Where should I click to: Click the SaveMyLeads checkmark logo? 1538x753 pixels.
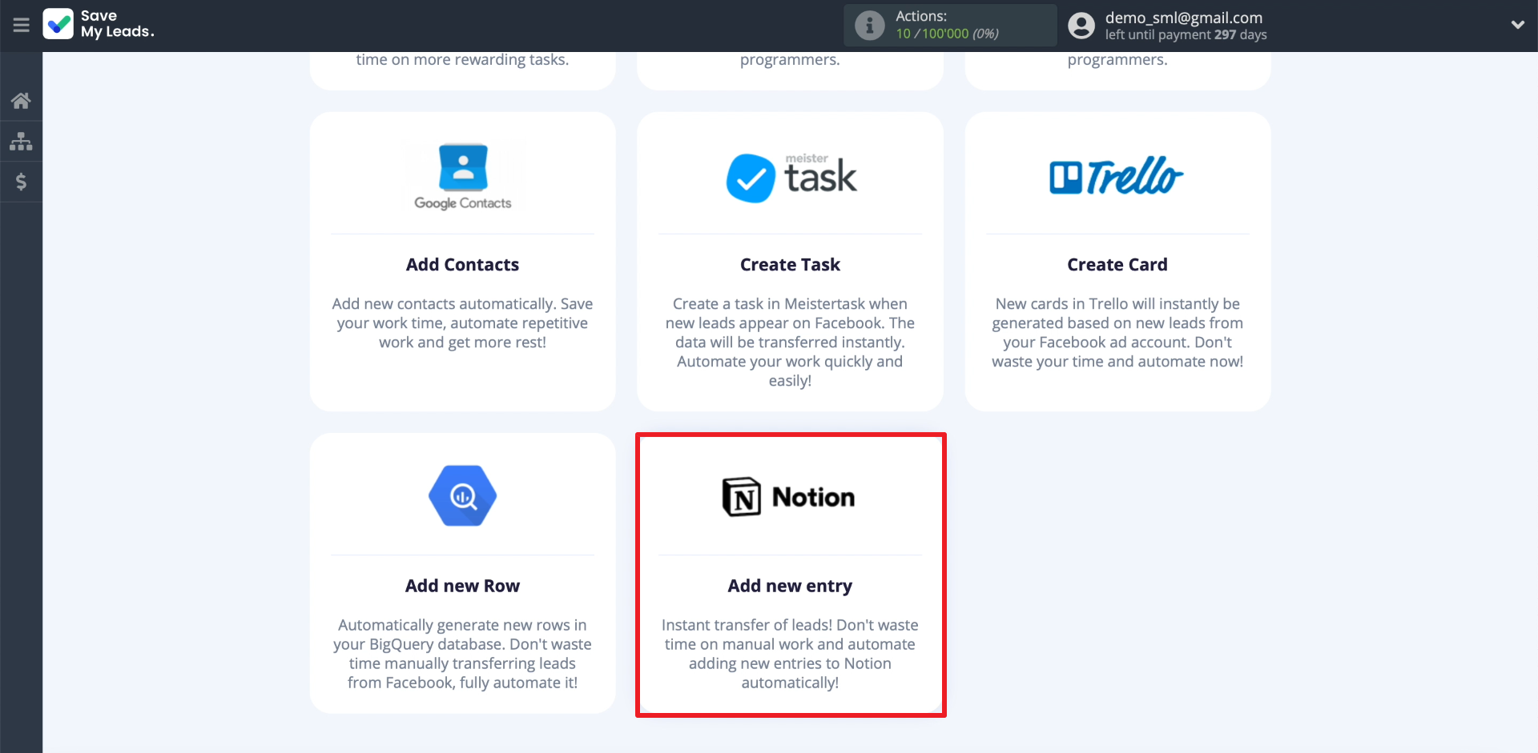pyautogui.click(x=58, y=24)
